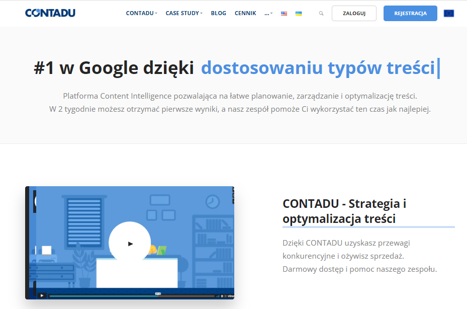Click the 'CONTADU - Strategia i optymalizacja treści' heading

344,211
